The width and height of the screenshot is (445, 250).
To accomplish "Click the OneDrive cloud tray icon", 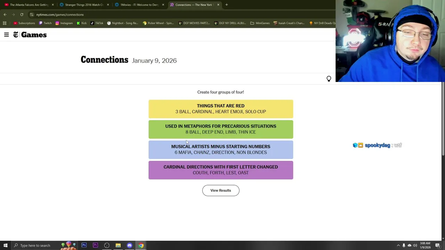I will pos(409,245).
